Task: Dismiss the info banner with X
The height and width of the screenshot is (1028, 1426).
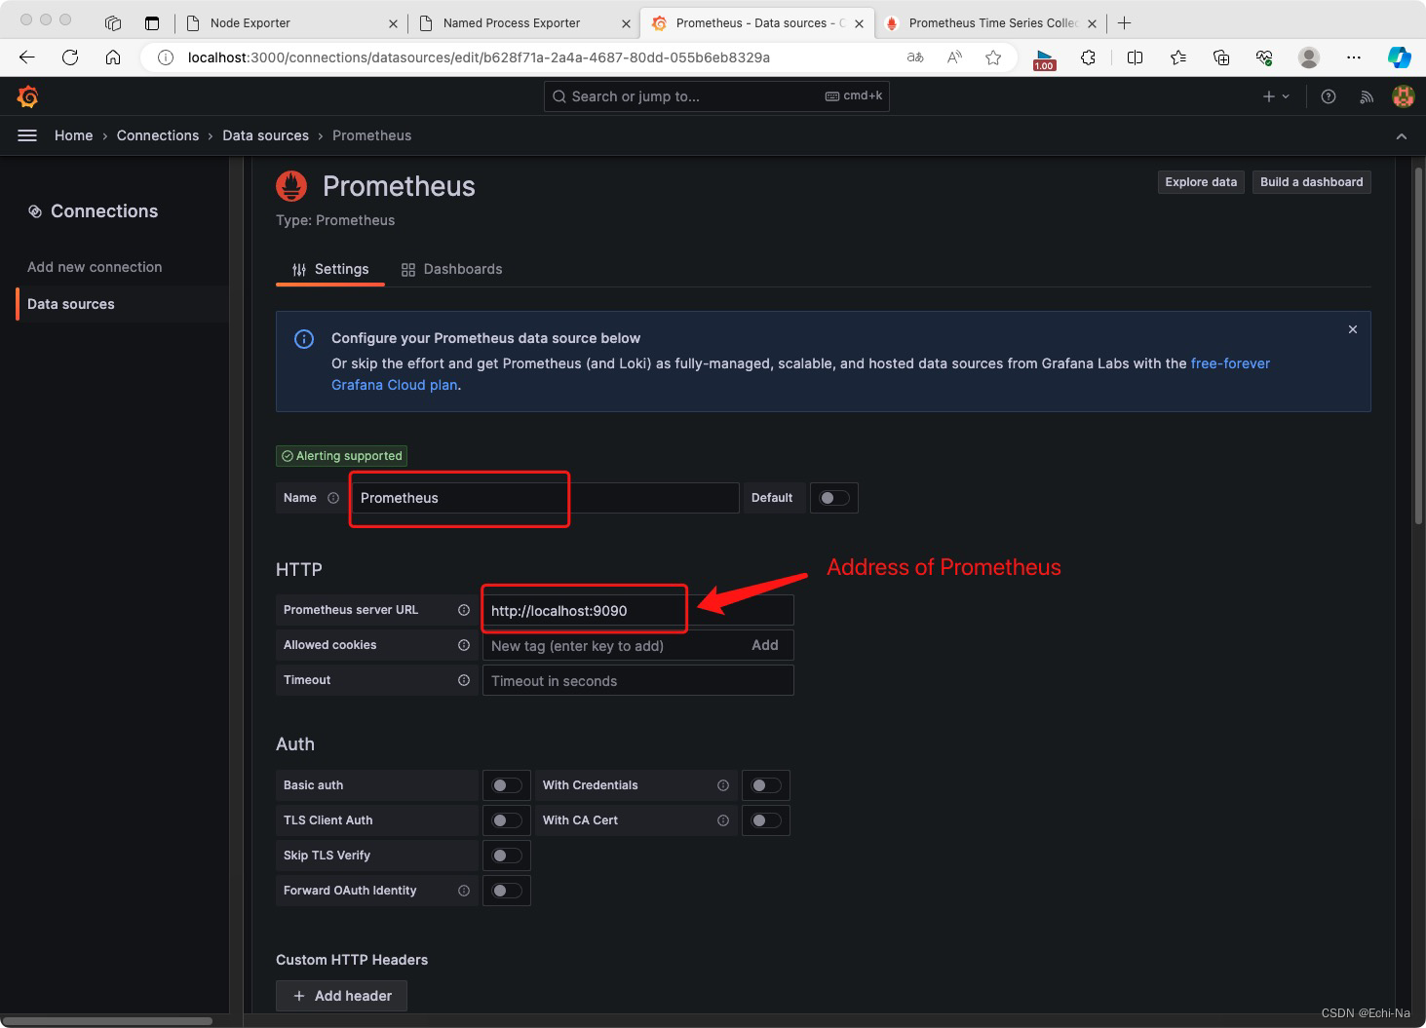Action: pyautogui.click(x=1353, y=329)
